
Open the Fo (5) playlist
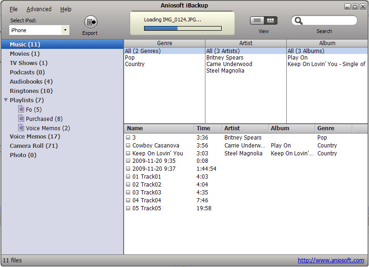33,109
